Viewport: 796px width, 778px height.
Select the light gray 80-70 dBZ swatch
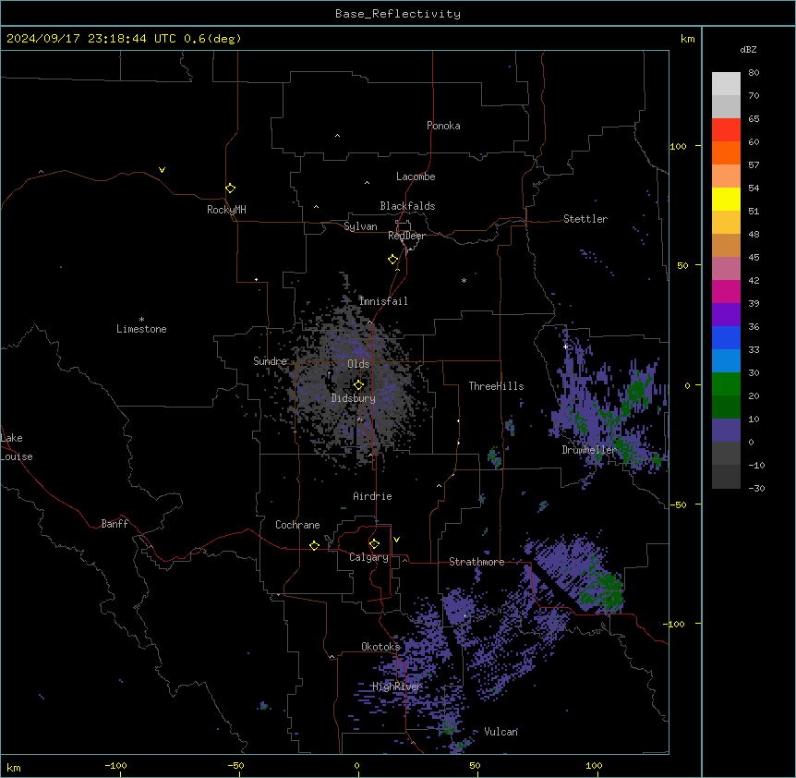click(726, 83)
